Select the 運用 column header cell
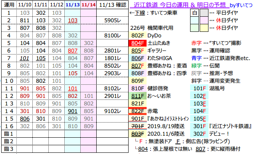This screenshot has width=254, height=154. tap(9, 5)
